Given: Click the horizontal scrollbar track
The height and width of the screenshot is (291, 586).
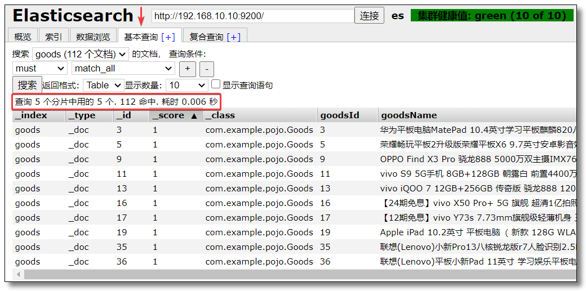Looking at the screenshot, I should pyautogui.click(x=301, y=275).
